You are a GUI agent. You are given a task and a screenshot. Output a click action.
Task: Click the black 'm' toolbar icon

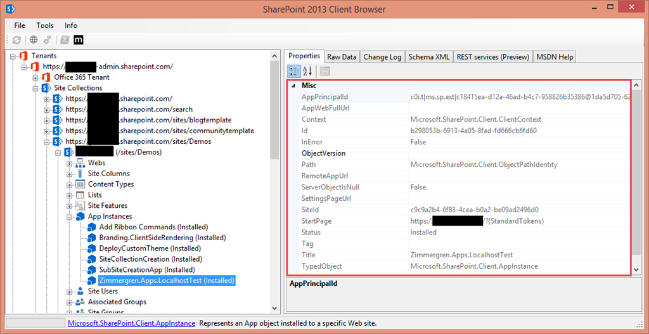(79, 40)
